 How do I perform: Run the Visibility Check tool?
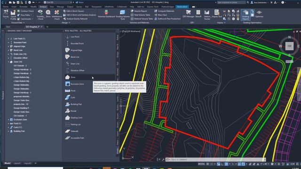[40, 15]
